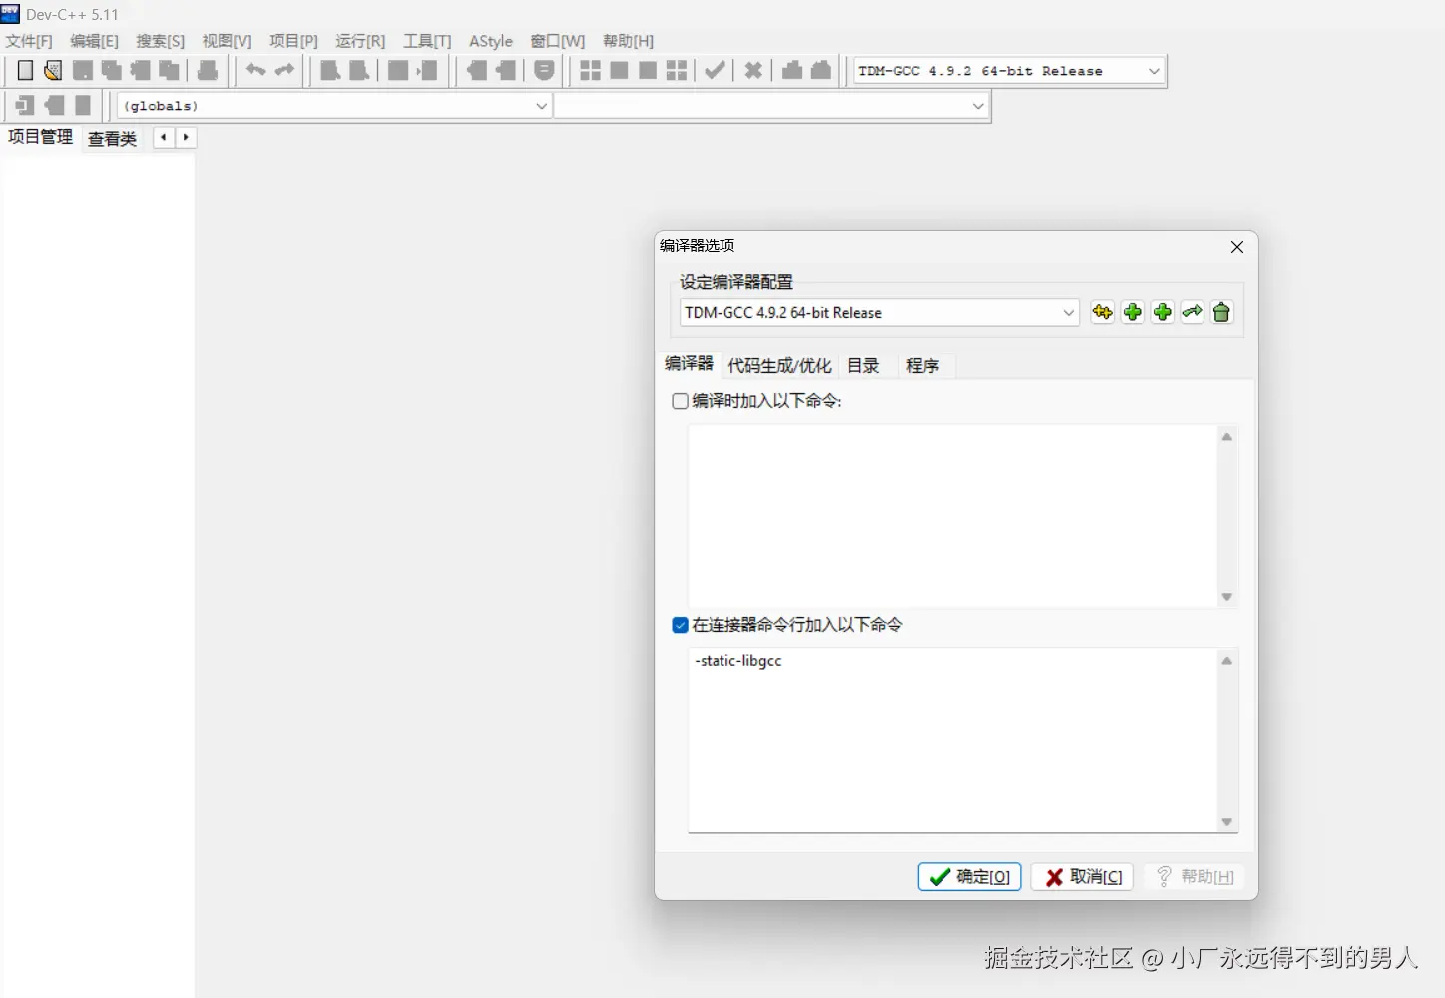Open the AStyle menu
The width and height of the screenshot is (1445, 998).
click(x=491, y=41)
